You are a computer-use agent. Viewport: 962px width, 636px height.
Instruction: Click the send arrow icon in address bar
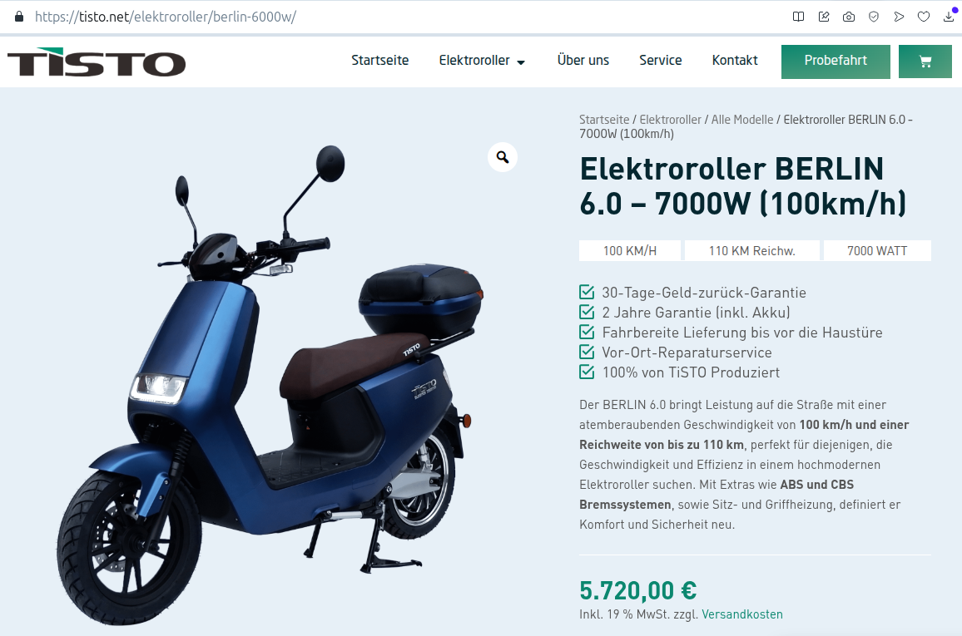pyautogui.click(x=899, y=17)
